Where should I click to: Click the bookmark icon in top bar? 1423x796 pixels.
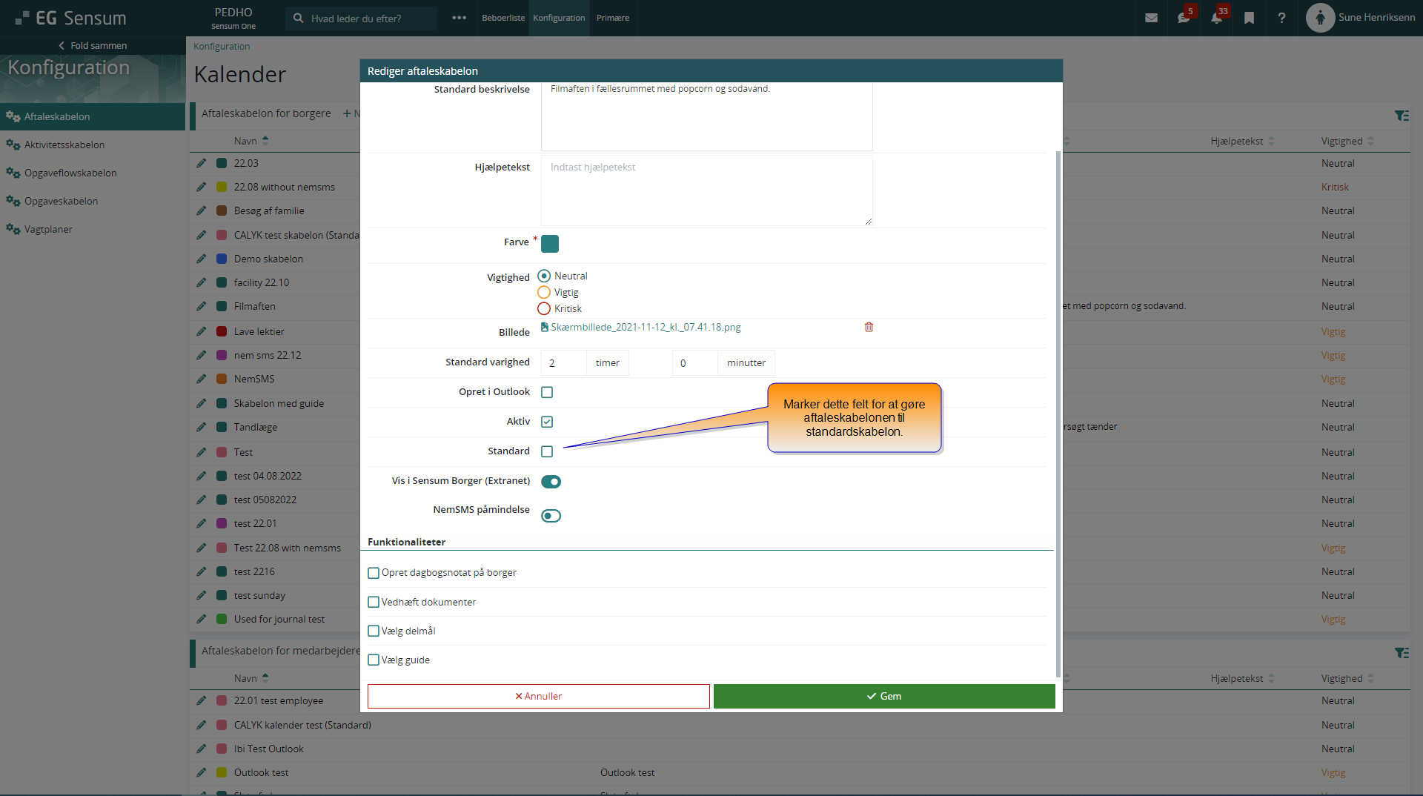coord(1249,18)
